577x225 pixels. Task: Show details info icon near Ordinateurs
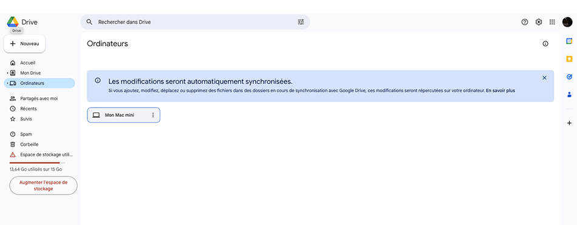tap(545, 44)
